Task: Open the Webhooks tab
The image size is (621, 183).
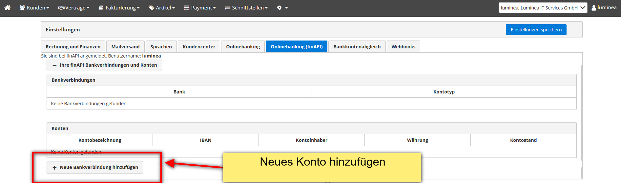Action: coord(403,47)
